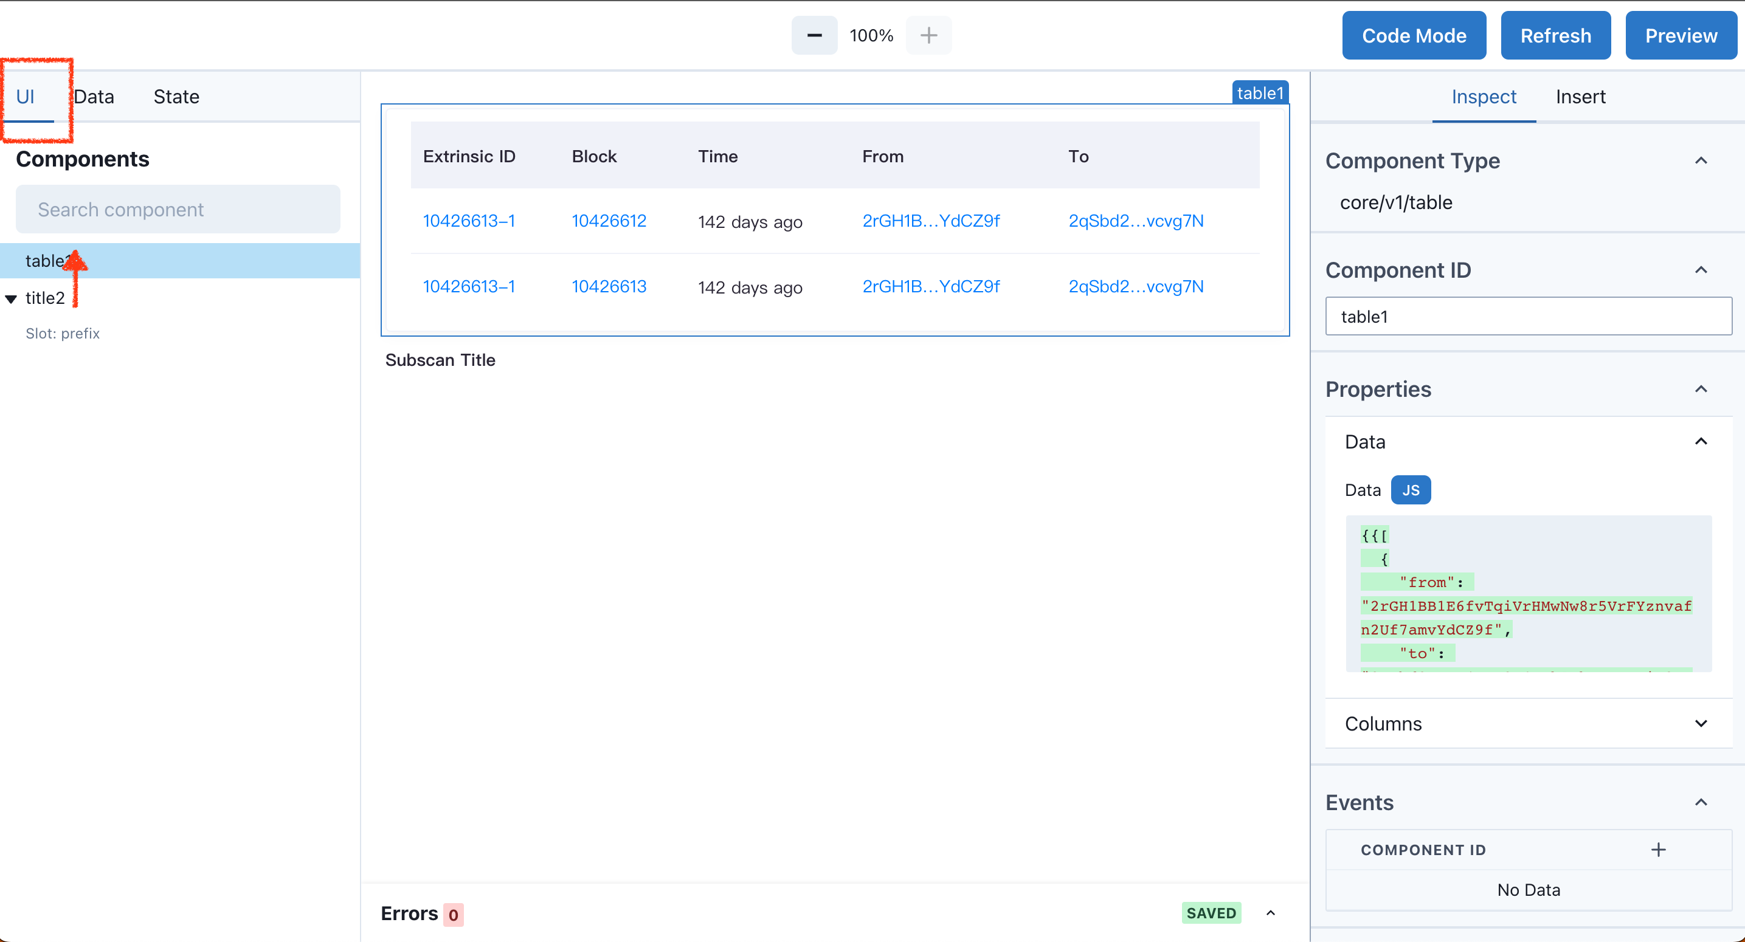Refresh the editor canvas
Image resolution: width=1745 pixels, height=942 pixels.
tap(1556, 35)
